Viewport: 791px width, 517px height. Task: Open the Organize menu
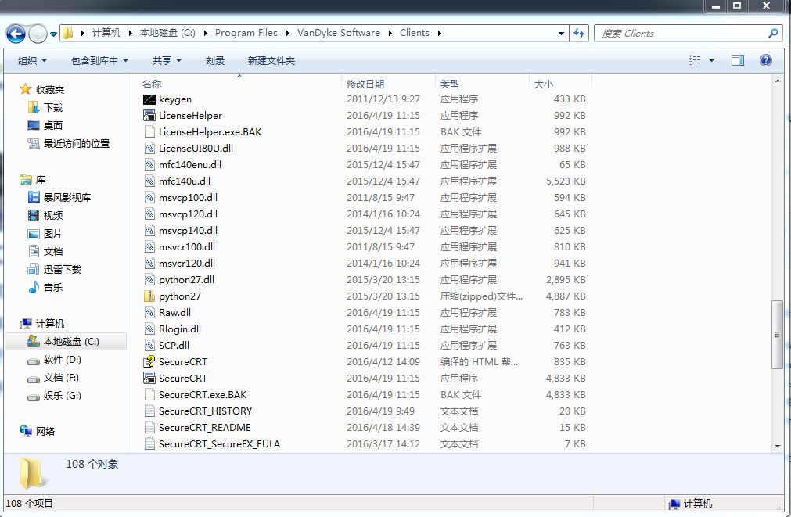[32, 60]
